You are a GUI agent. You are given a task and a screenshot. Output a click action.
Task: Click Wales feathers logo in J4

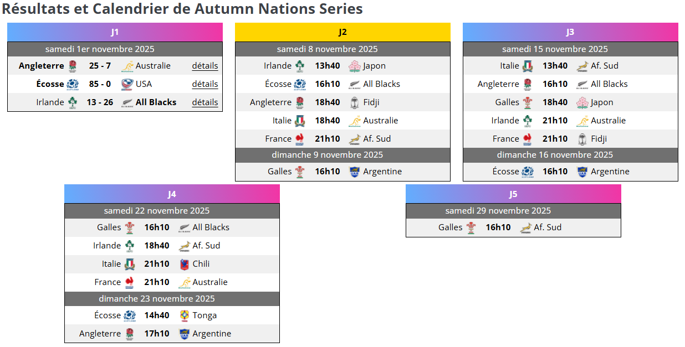pos(129,227)
